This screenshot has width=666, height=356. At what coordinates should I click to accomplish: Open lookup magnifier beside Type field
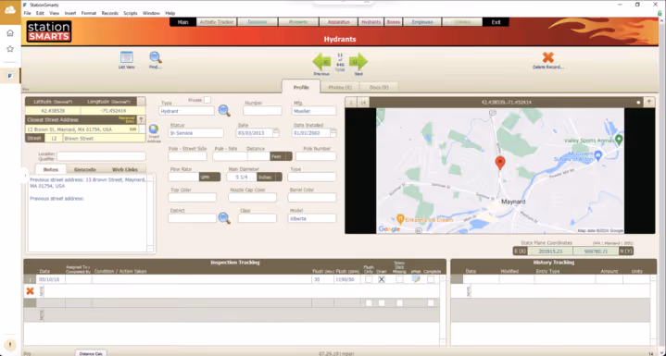tap(224, 111)
